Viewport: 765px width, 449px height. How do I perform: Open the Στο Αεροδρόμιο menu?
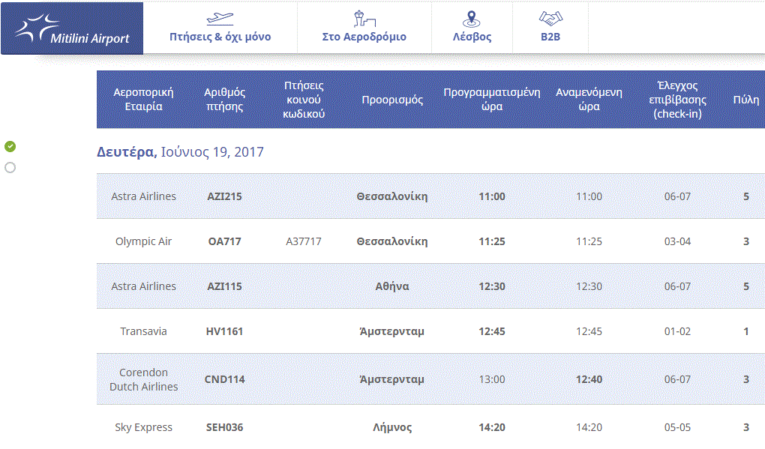pyautogui.click(x=364, y=37)
